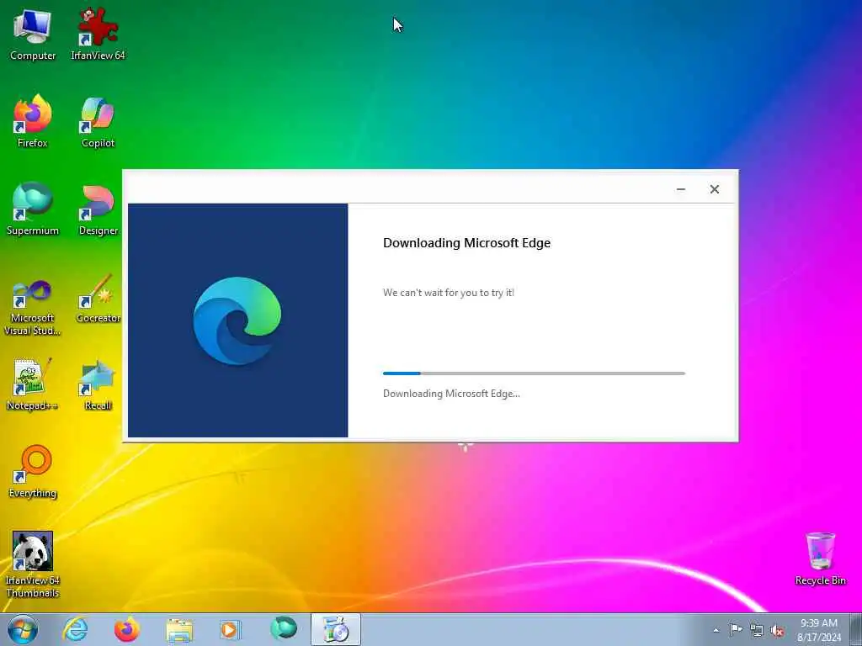
Task: Launch Firefox from the taskbar
Action: 127,629
